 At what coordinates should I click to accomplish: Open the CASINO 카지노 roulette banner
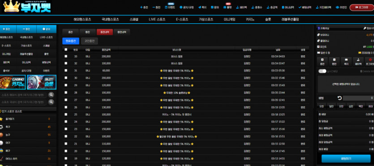tap(13, 82)
